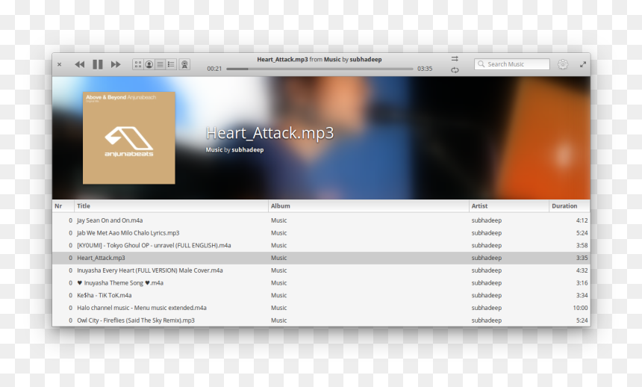Select the Ke$ha - TiK ToK.m4a track
The image size is (642, 387).
pos(322,295)
